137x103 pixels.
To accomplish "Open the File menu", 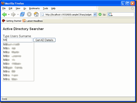I will coord(4,8).
